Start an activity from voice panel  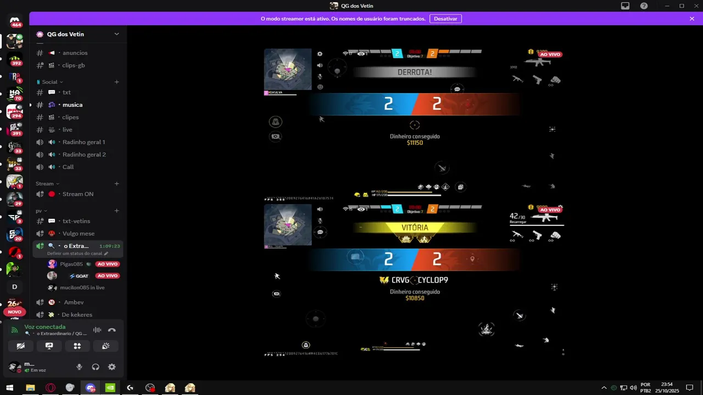[x=77, y=346]
